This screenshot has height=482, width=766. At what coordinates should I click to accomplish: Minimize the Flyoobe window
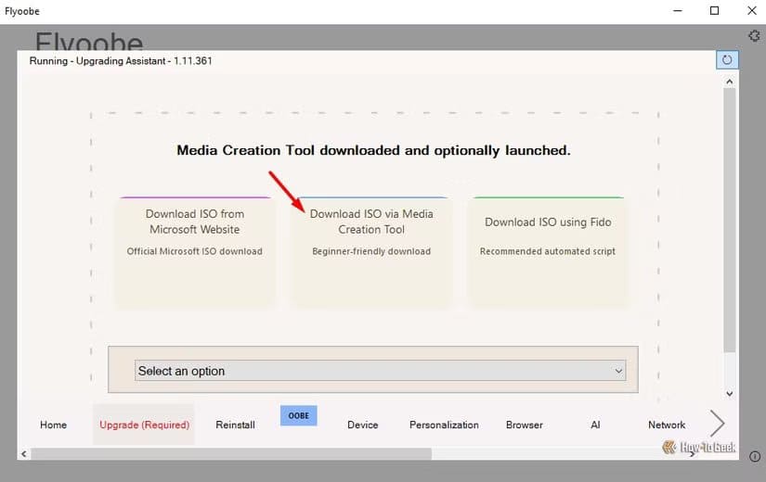(x=678, y=11)
